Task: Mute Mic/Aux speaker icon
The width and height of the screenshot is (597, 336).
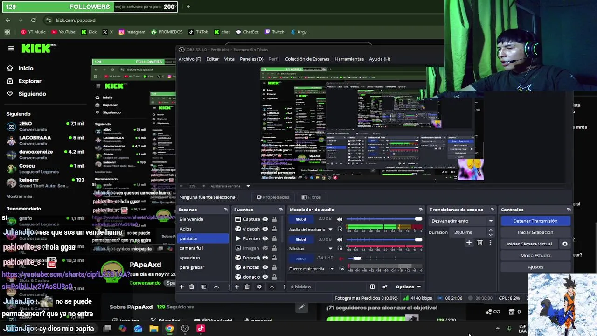Action: (x=340, y=239)
